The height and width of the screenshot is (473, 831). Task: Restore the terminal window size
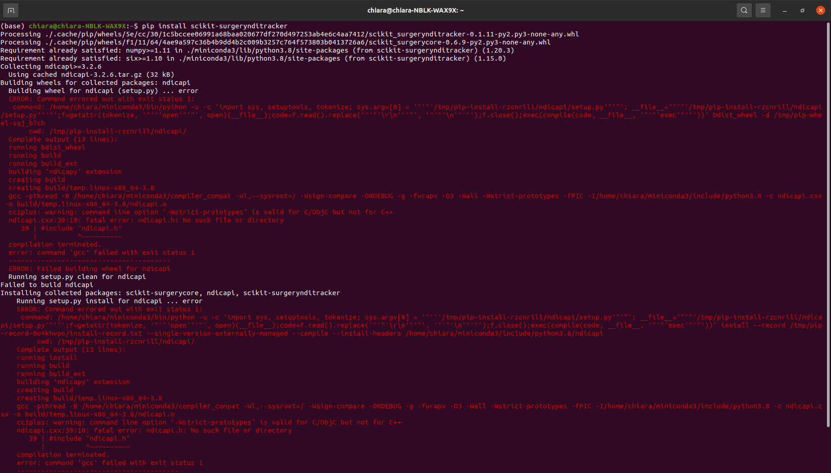click(x=802, y=10)
